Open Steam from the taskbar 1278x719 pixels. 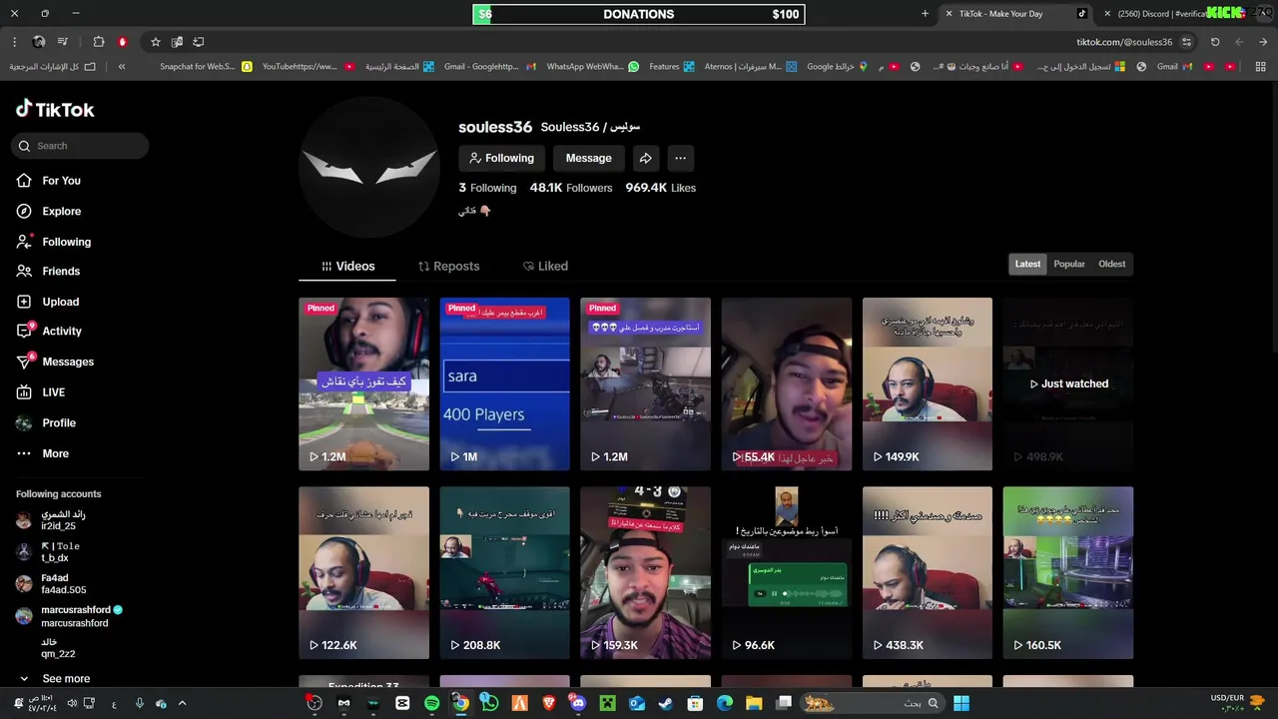[x=666, y=703]
